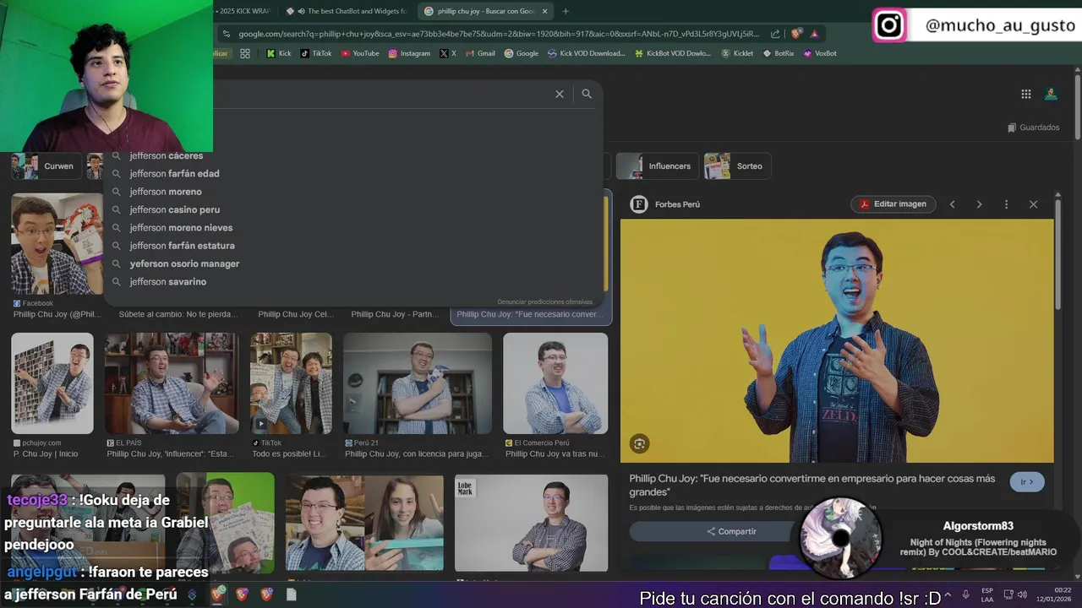The width and height of the screenshot is (1082, 608).
Task: Open TikTok bookmark
Action: point(316,53)
